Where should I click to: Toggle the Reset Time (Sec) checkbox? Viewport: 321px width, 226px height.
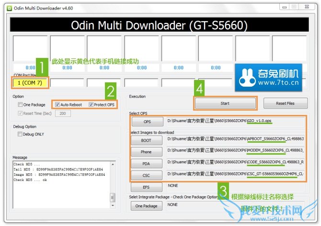pyautogui.click(x=20, y=113)
